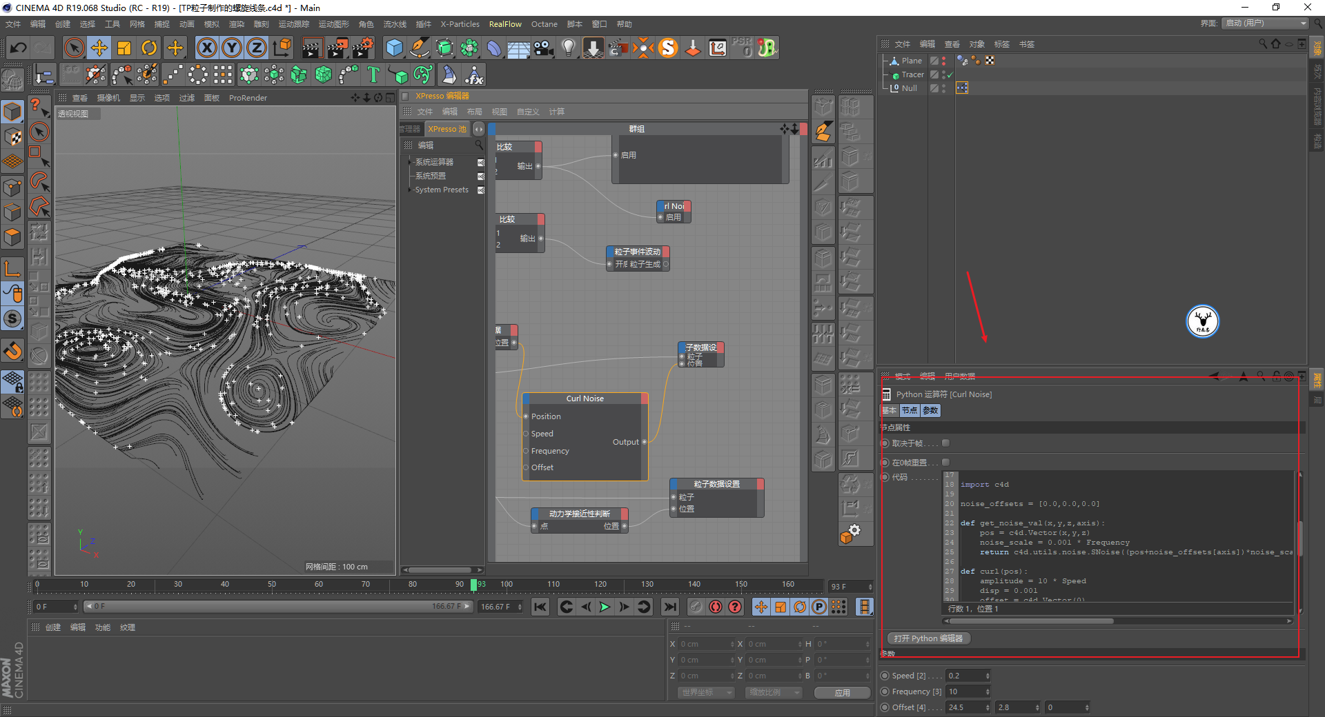Click the current frame 93 F stepper
This screenshot has height=717, width=1325.
point(870,587)
